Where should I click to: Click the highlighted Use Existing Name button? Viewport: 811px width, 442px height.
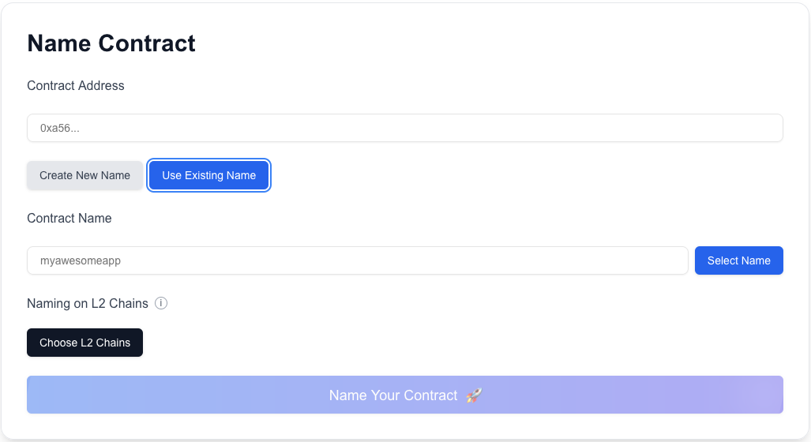pos(208,175)
